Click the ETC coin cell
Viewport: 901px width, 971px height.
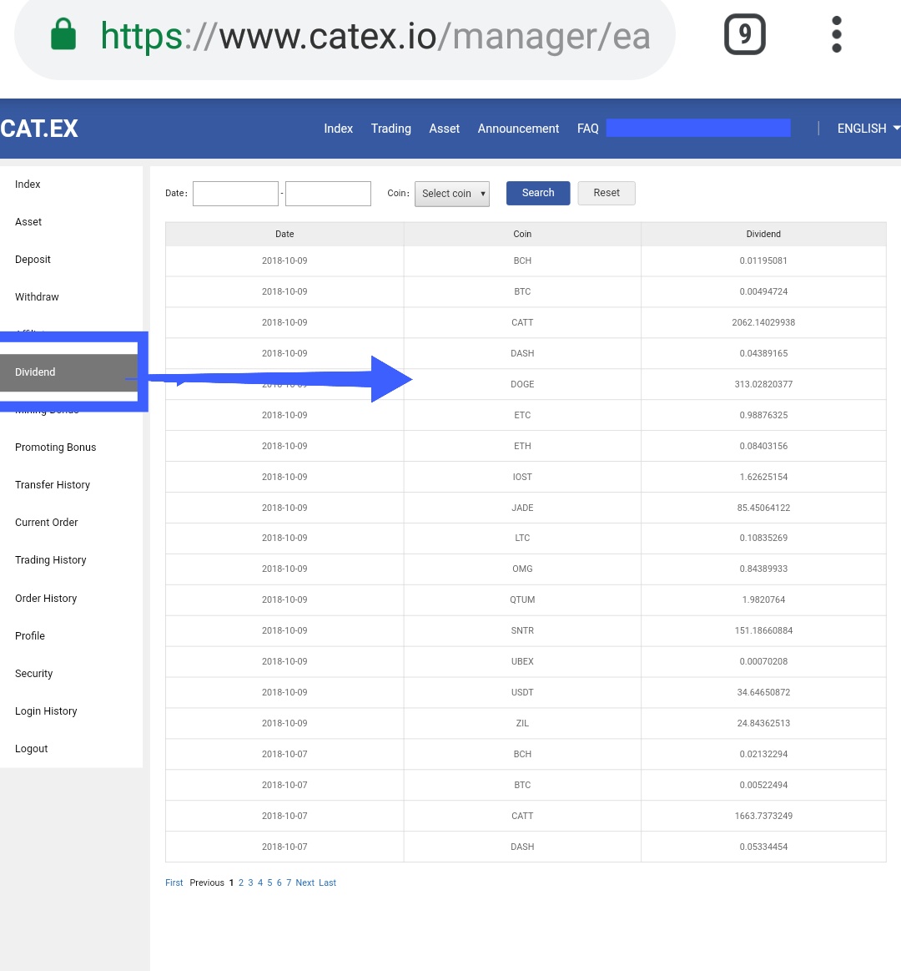522,416
